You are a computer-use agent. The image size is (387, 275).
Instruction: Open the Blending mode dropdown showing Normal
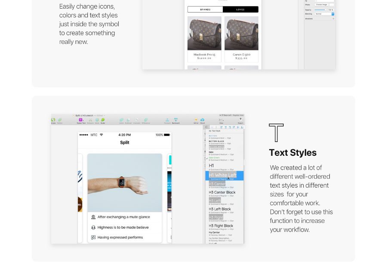tap(322, 14)
